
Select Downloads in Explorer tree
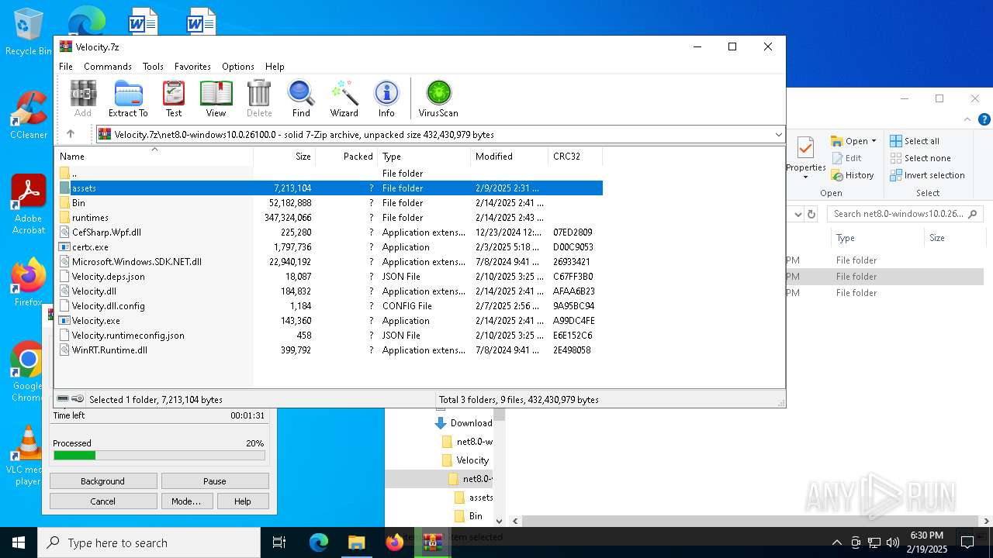coord(463,423)
